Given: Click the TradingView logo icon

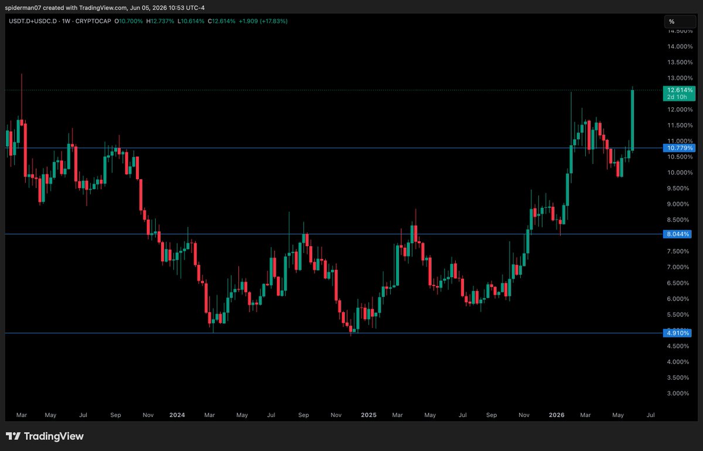Looking at the screenshot, I should tap(12, 436).
